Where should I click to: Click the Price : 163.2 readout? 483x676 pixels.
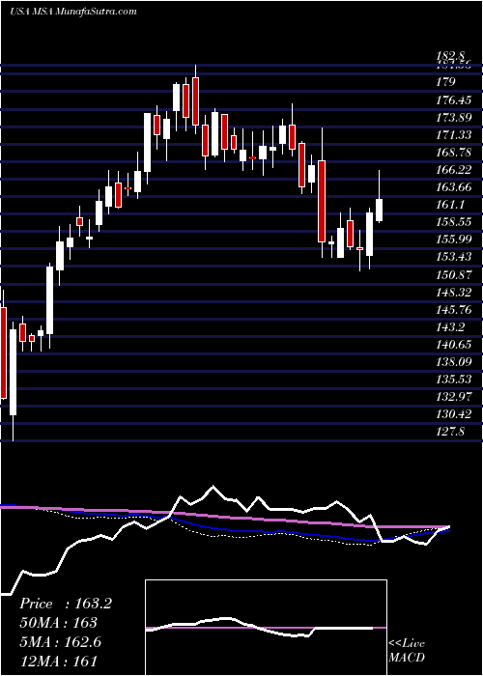pos(66,604)
